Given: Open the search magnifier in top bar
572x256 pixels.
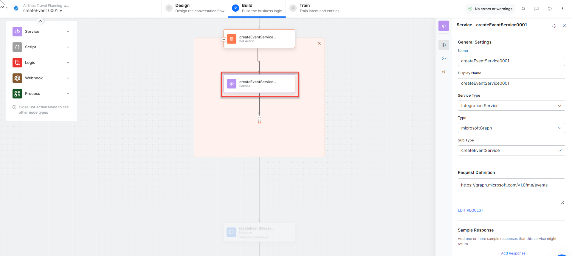Looking at the screenshot, I should click(523, 9).
